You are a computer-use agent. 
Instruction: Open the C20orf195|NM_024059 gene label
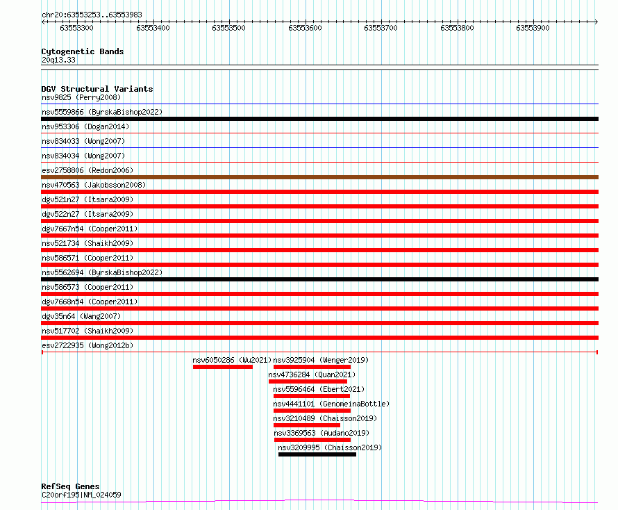point(81,495)
